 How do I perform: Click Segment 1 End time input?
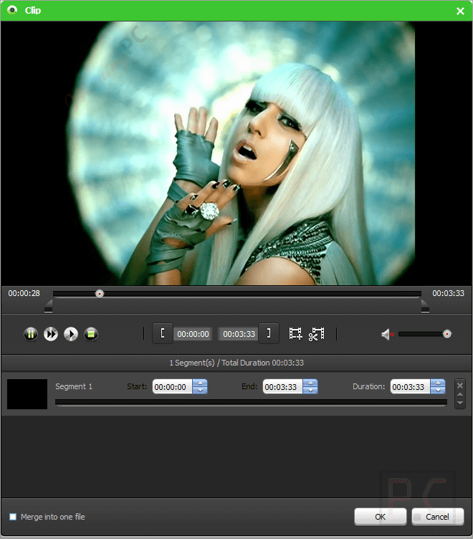[283, 387]
